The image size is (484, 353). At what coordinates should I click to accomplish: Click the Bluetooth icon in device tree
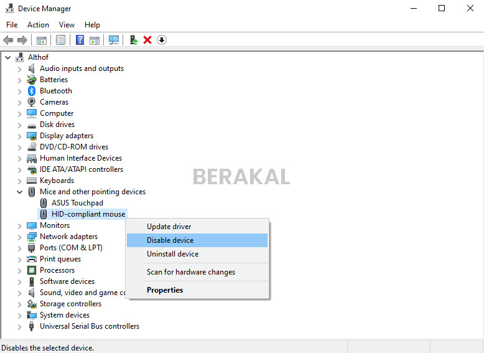32,91
